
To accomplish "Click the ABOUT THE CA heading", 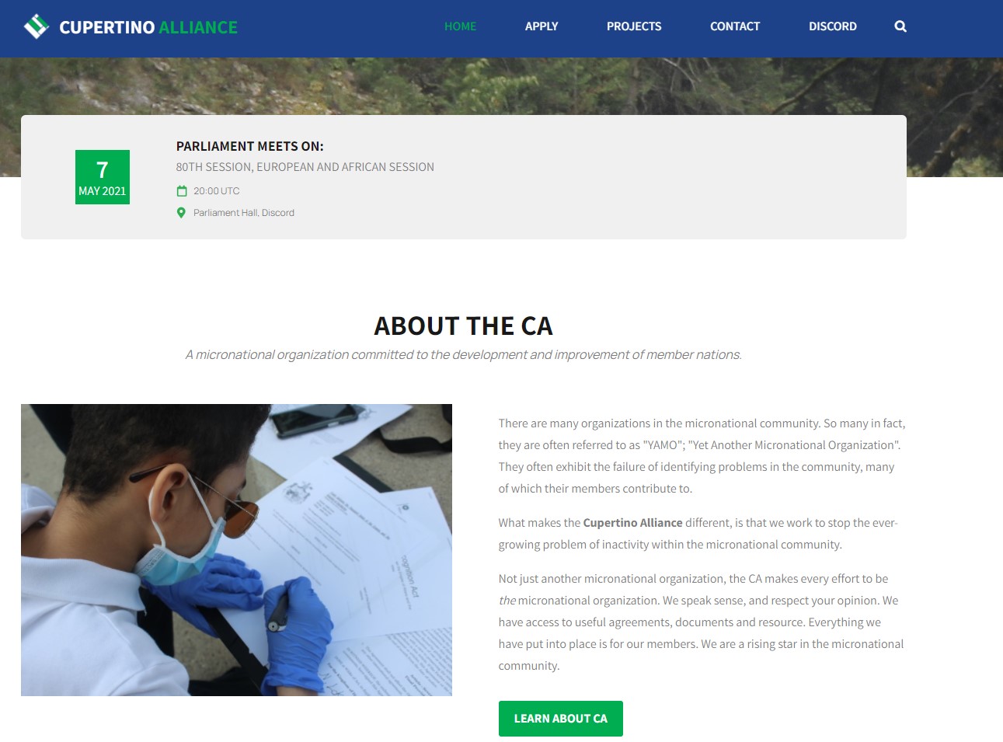I will click(464, 326).
